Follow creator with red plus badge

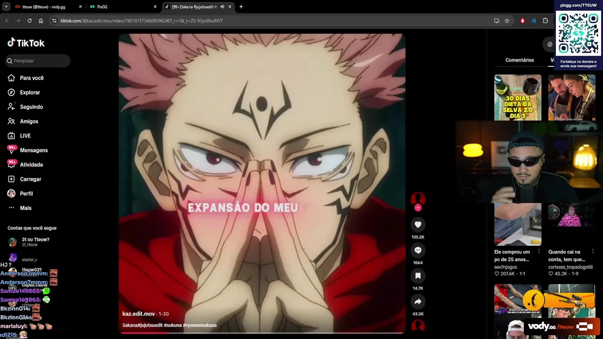pyautogui.click(x=418, y=208)
